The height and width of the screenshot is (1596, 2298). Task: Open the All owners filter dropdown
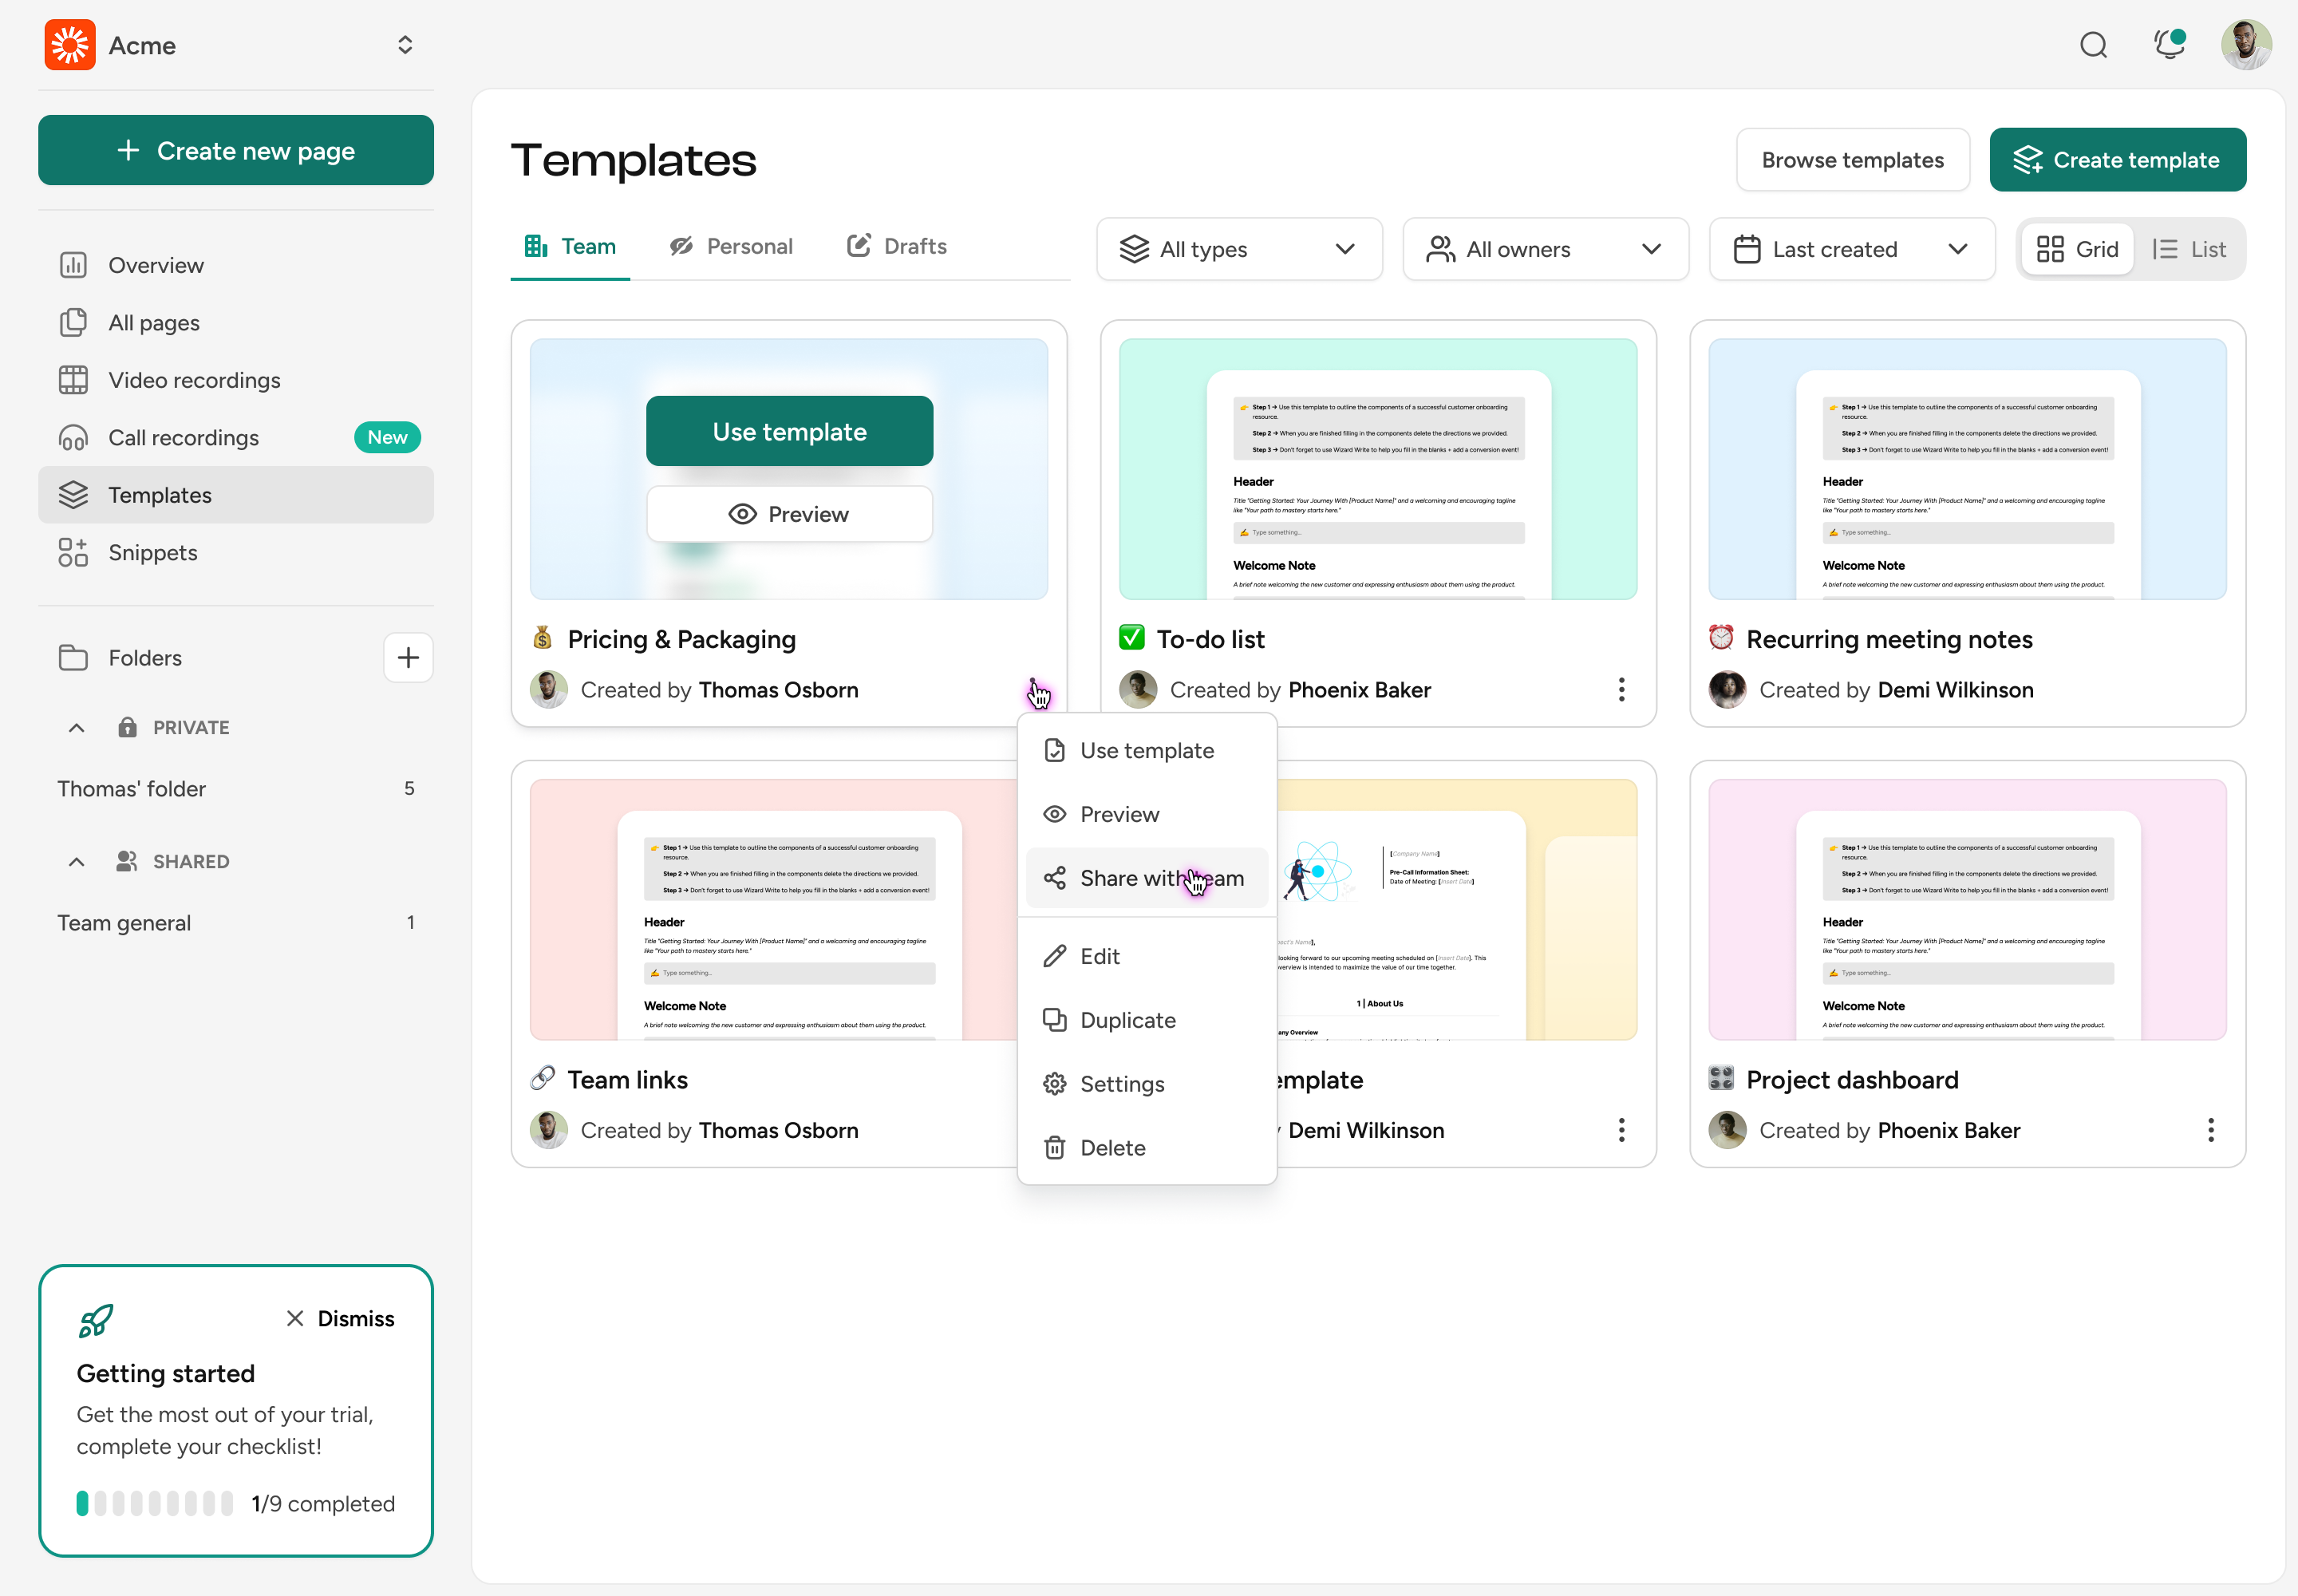tap(1545, 249)
